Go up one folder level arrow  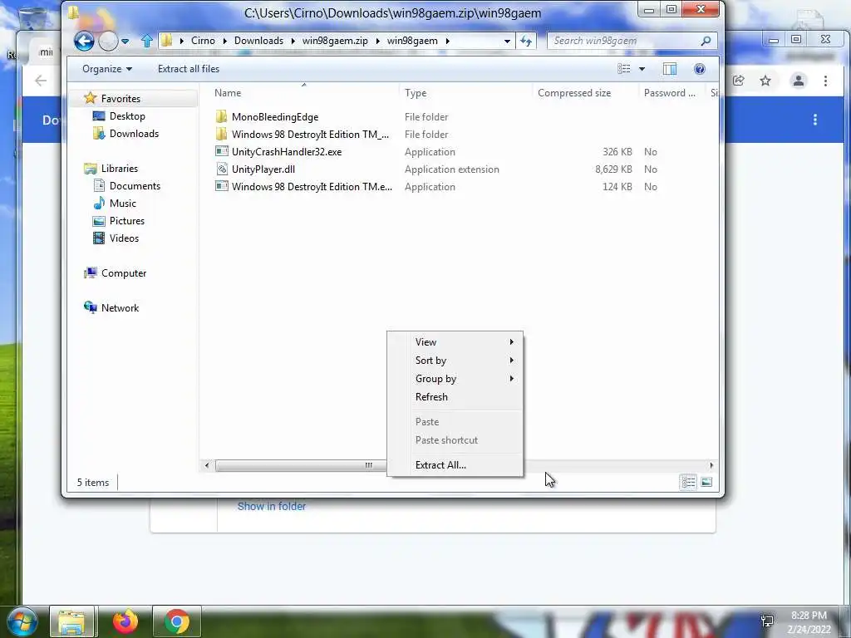tap(146, 41)
